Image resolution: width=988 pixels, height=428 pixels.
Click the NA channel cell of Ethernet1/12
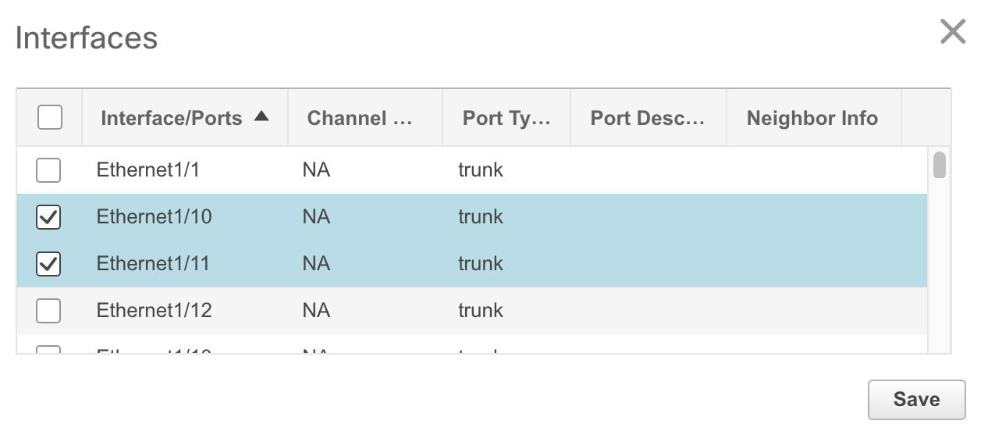click(x=316, y=310)
